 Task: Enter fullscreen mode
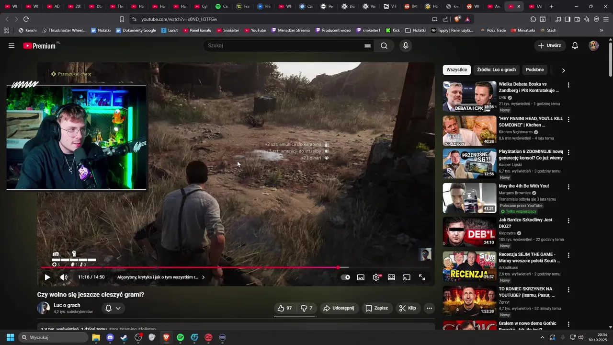422,277
